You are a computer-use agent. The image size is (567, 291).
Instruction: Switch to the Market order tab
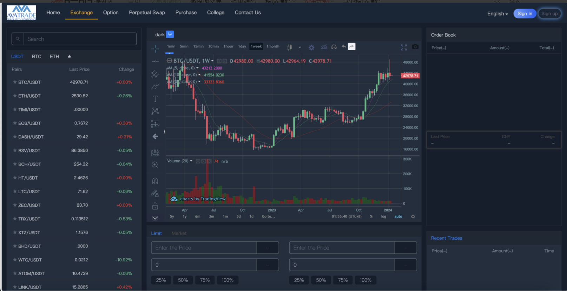pyautogui.click(x=179, y=233)
